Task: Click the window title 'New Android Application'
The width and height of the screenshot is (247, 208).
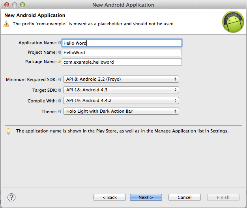Action: (x=123, y=5)
